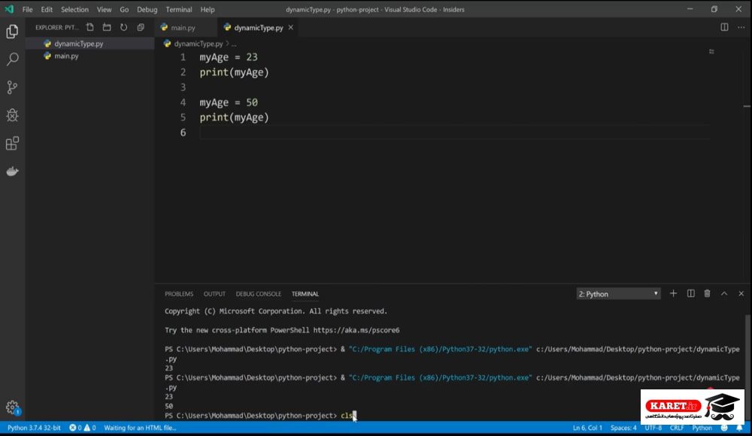This screenshot has width=752, height=436.
Task: Open the Terminal menu
Action: point(179,9)
